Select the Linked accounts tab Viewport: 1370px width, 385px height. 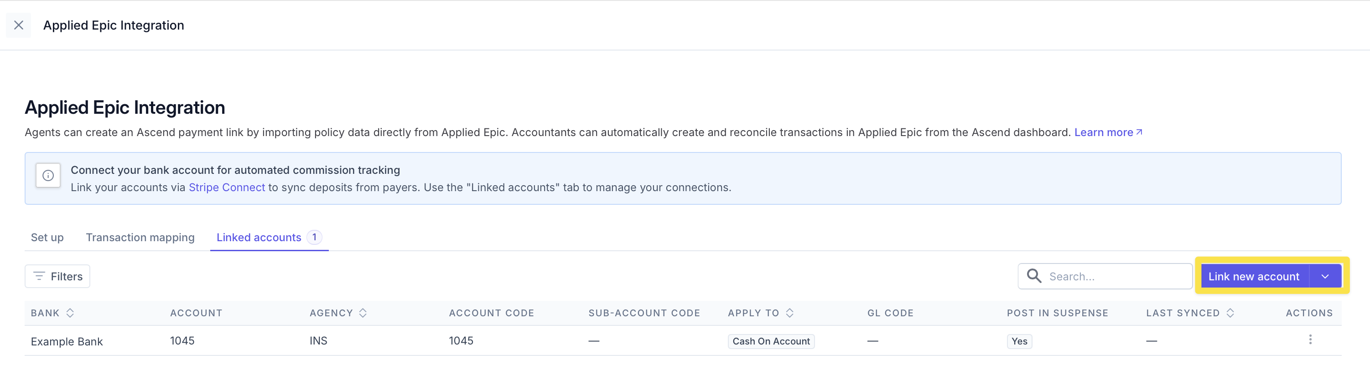[269, 238]
